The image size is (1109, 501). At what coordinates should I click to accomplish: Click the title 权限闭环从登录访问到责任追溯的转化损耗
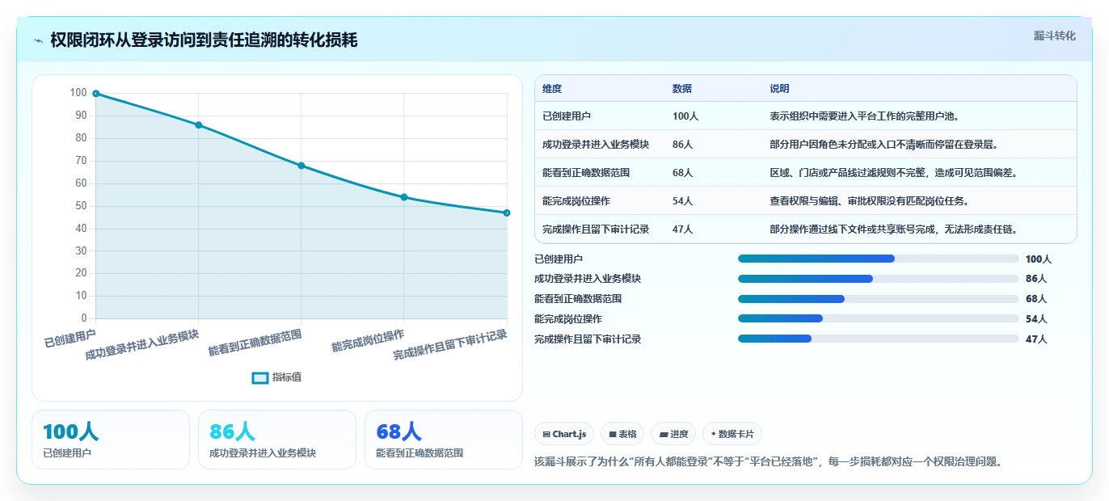[x=204, y=40]
